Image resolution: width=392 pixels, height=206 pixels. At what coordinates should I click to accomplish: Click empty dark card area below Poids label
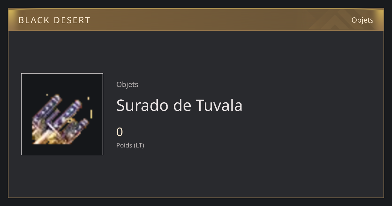(196, 173)
